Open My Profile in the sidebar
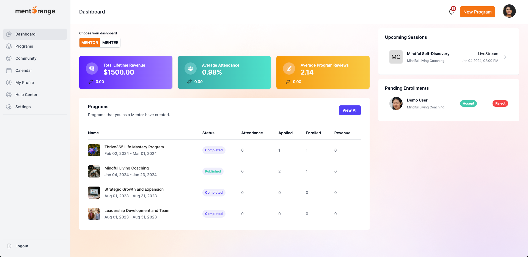 pyautogui.click(x=35, y=83)
